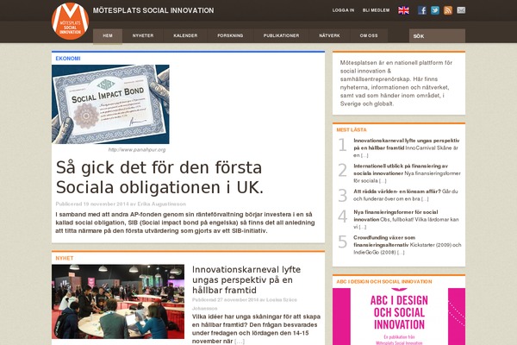Open the HEM navigation tab
517x345 pixels.
108,35
